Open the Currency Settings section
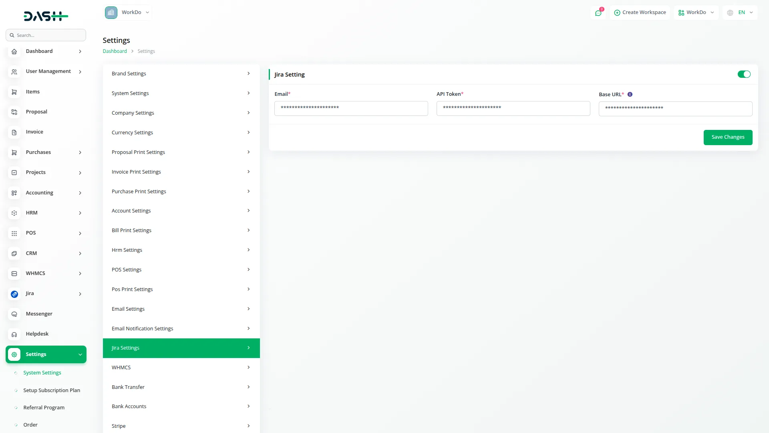 click(x=181, y=132)
